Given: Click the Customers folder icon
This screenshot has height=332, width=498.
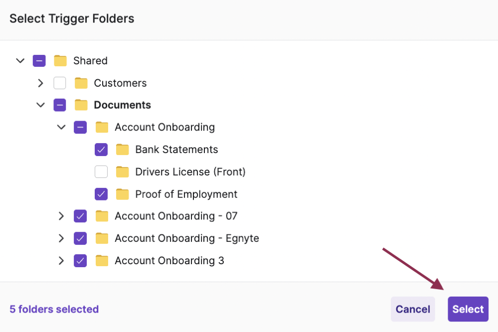Looking at the screenshot, I should [x=80, y=83].
